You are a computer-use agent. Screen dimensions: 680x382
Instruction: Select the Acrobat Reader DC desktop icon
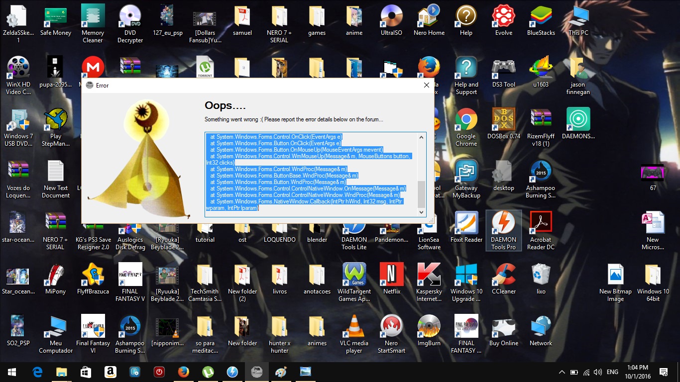[541, 231]
